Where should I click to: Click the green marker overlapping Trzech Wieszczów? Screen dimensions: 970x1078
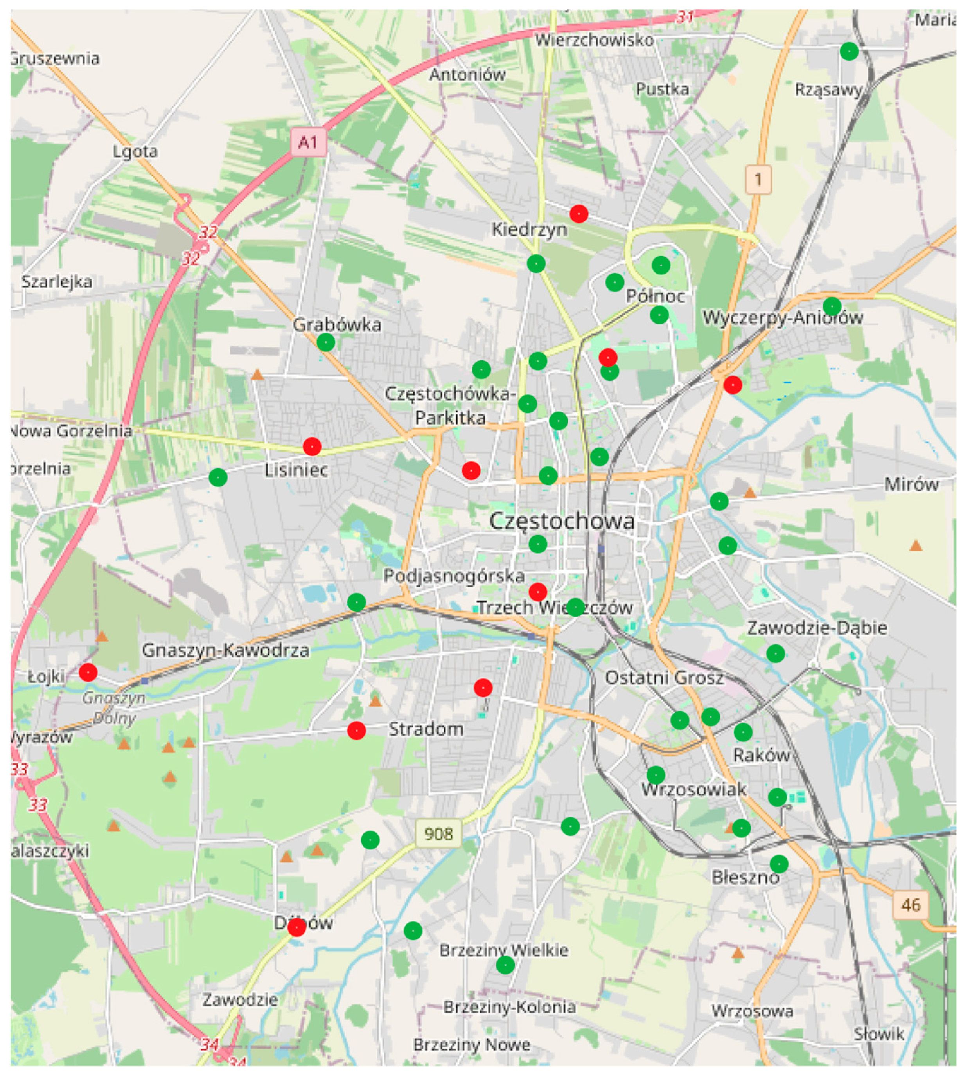pyautogui.click(x=575, y=607)
